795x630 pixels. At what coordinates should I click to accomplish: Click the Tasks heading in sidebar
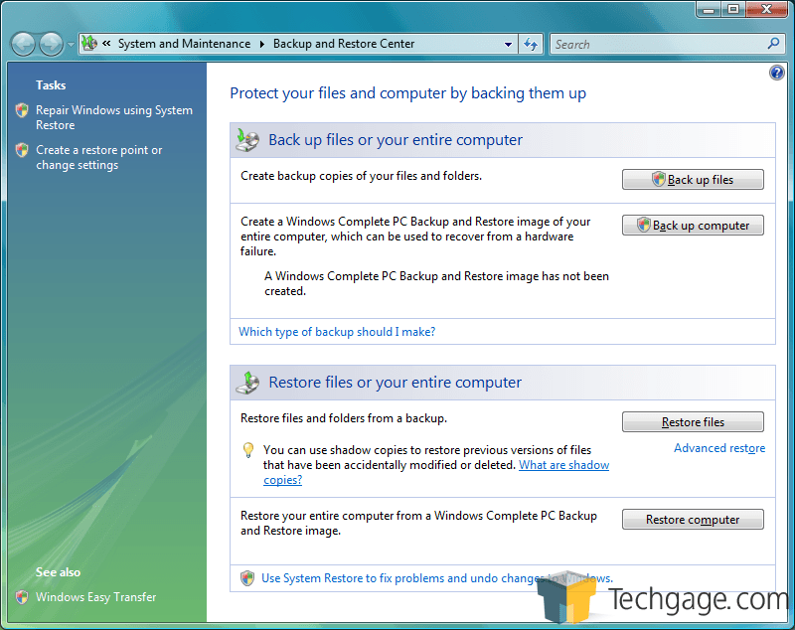[x=51, y=85]
